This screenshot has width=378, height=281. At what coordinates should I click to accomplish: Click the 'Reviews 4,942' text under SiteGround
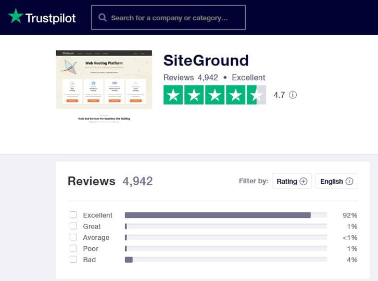191,78
